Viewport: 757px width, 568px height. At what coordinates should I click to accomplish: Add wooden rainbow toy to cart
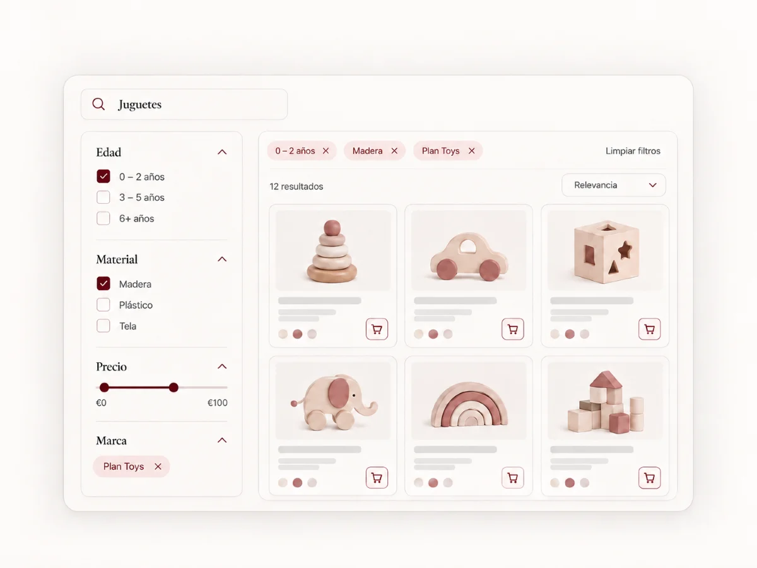pyautogui.click(x=513, y=478)
